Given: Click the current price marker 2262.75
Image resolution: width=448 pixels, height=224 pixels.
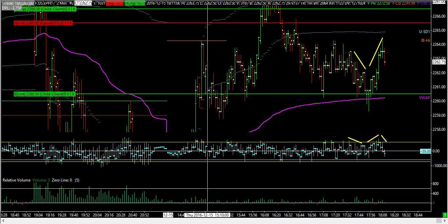Looking at the screenshot, I should click(x=439, y=62).
